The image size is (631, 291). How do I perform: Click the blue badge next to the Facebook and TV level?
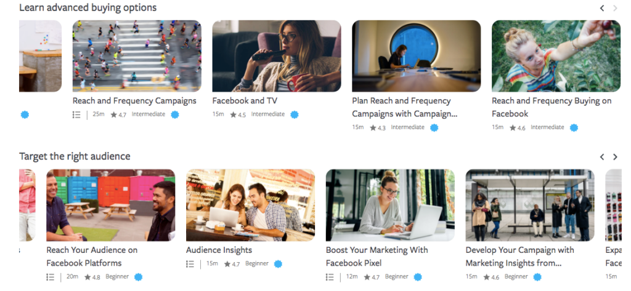click(295, 114)
